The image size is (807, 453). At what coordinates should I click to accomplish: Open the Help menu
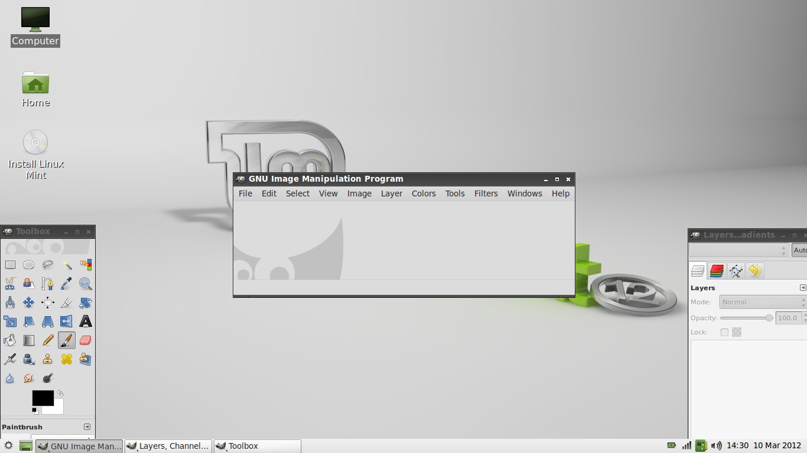click(561, 193)
